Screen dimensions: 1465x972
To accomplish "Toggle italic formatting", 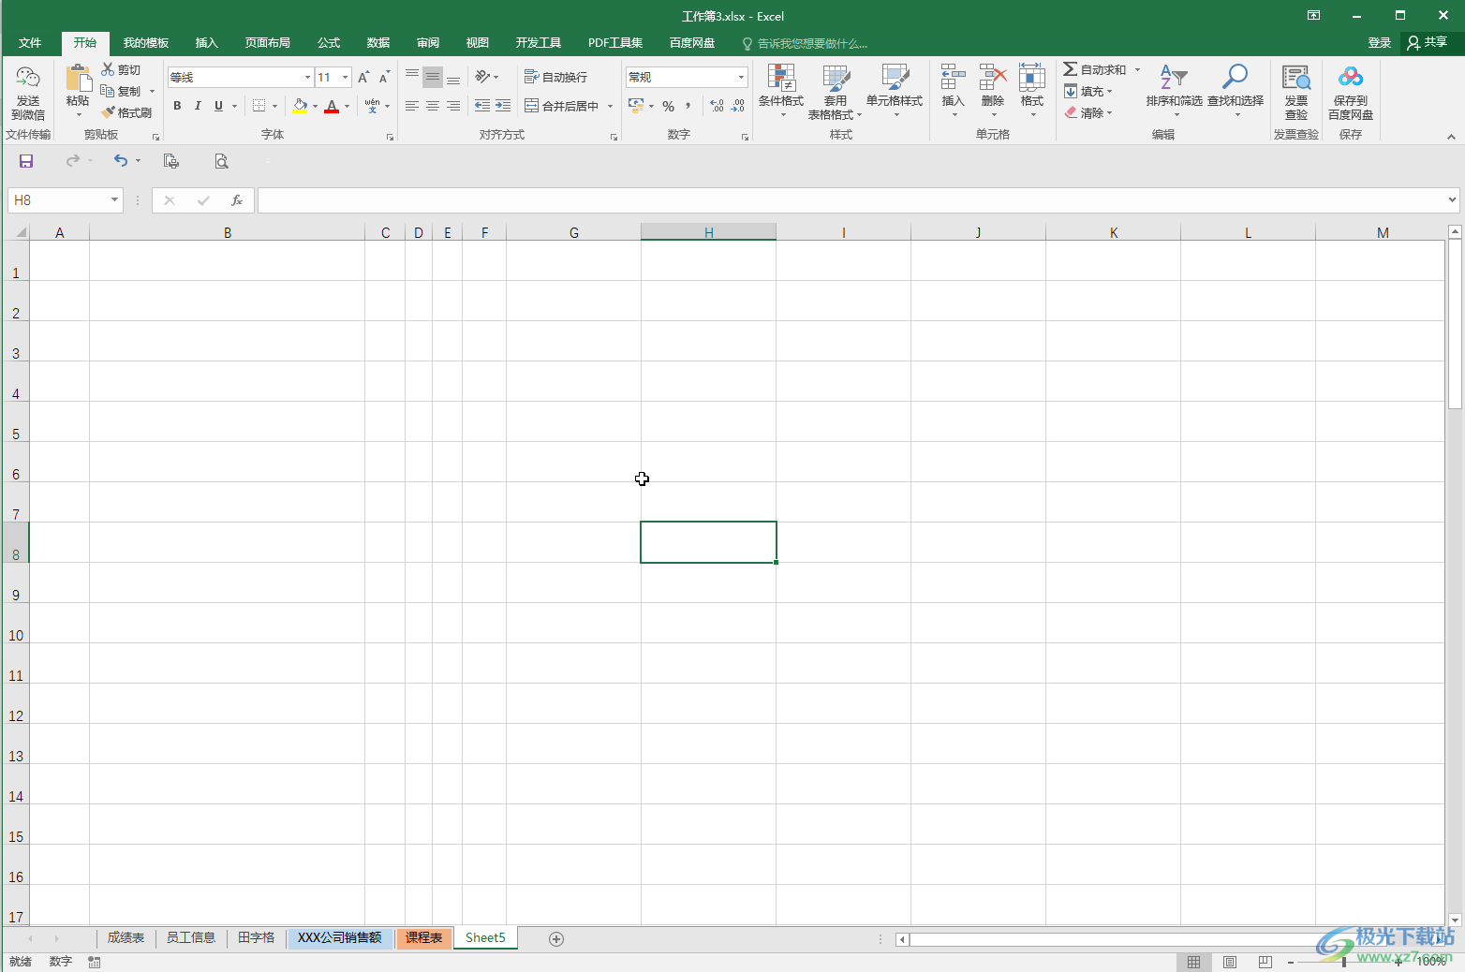I will pyautogui.click(x=198, y=106).
